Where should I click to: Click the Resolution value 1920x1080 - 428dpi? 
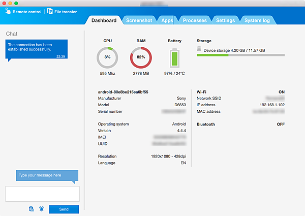point(168,157)
